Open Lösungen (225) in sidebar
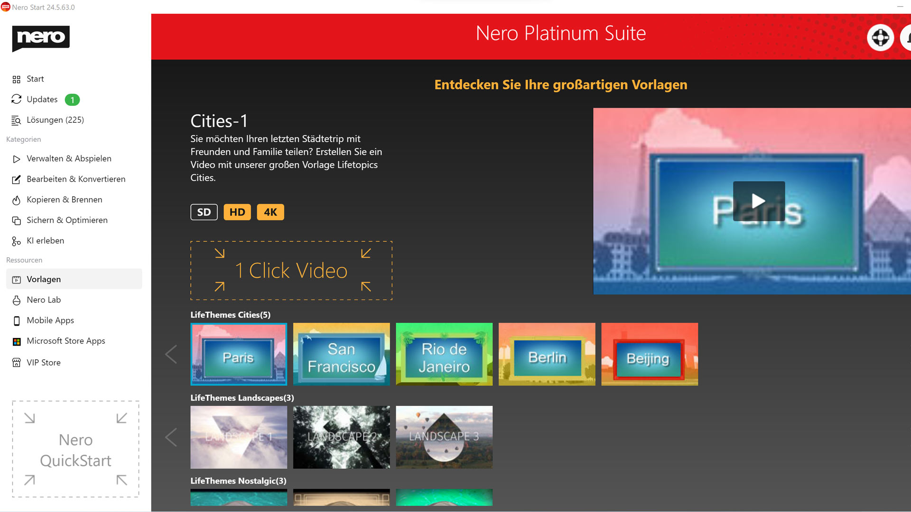The width and height of the screenshot is (911, 512). coord(55,120)
